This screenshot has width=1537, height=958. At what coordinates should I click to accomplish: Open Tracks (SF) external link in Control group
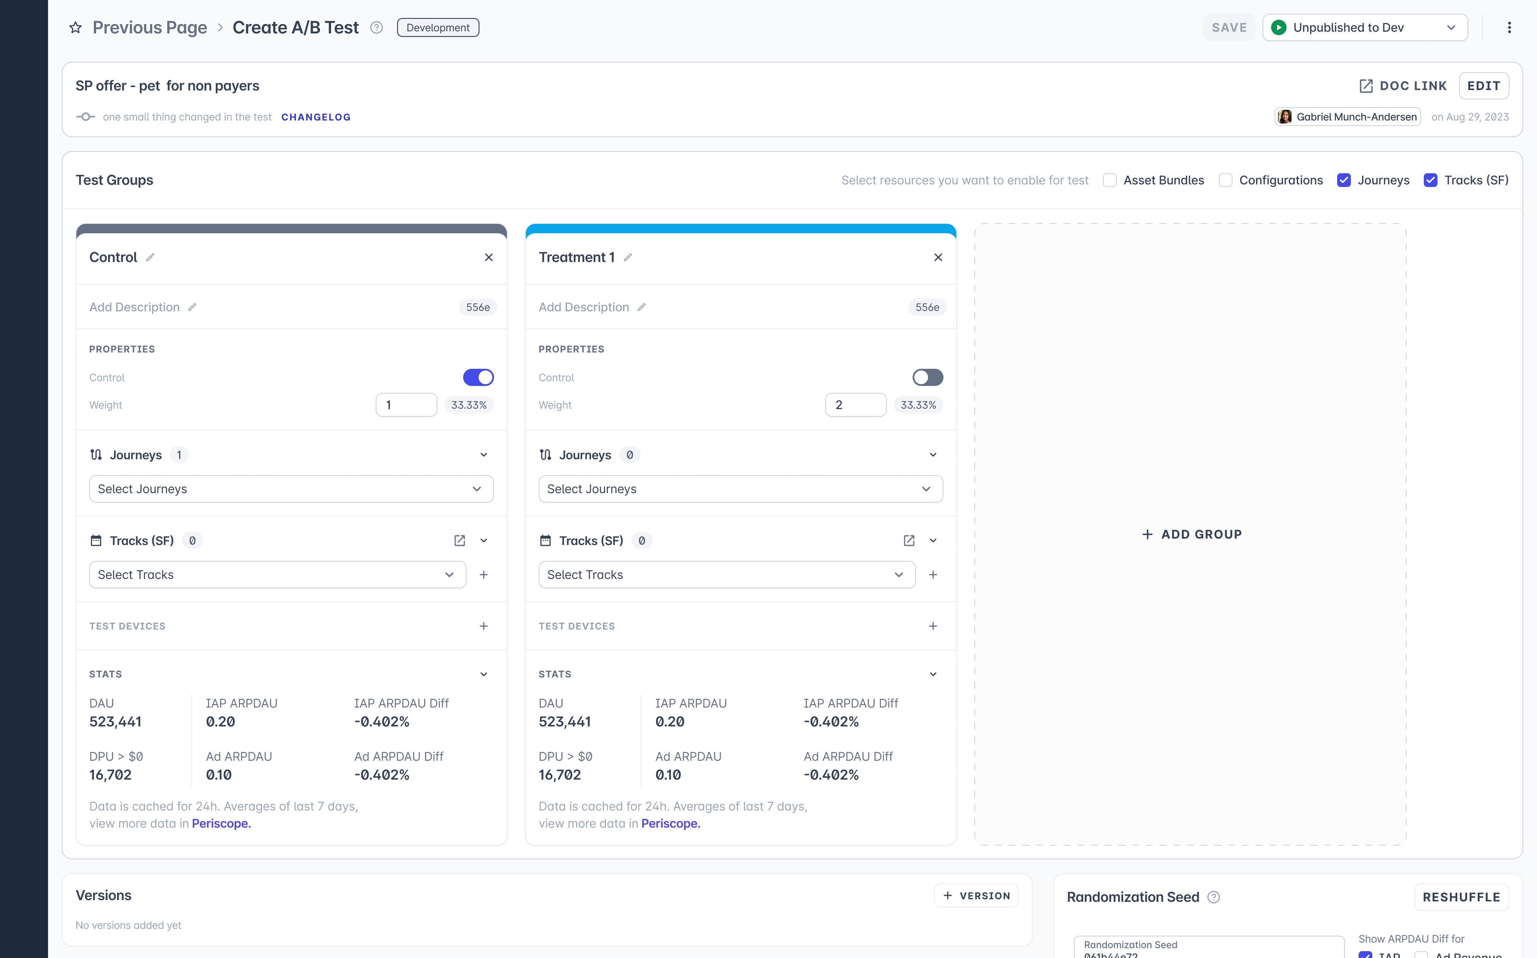[459, 540]
